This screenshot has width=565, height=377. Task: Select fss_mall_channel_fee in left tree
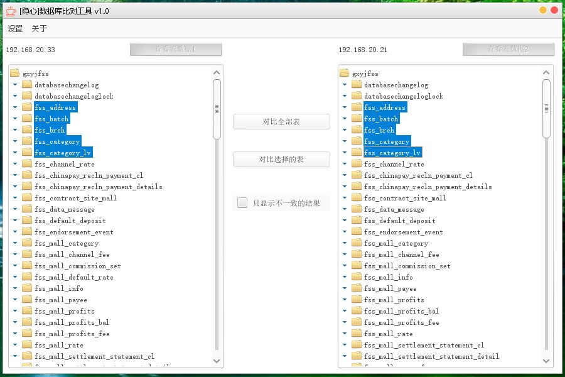pos(72,254)
